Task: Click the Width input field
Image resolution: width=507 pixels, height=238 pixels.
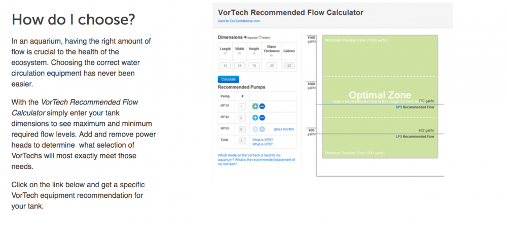Action: (x=240, y=65)
